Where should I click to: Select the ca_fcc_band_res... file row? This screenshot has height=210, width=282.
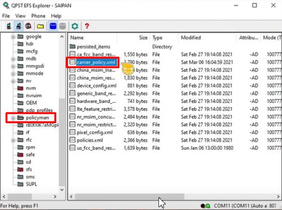coord(174,55)
